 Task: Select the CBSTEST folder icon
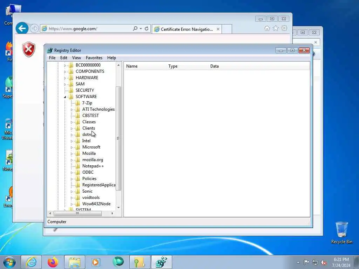pos(77,116)
